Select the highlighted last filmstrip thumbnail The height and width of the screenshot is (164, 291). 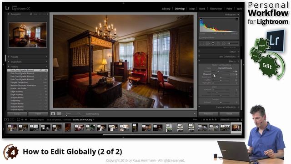click(x=236, y=128)
